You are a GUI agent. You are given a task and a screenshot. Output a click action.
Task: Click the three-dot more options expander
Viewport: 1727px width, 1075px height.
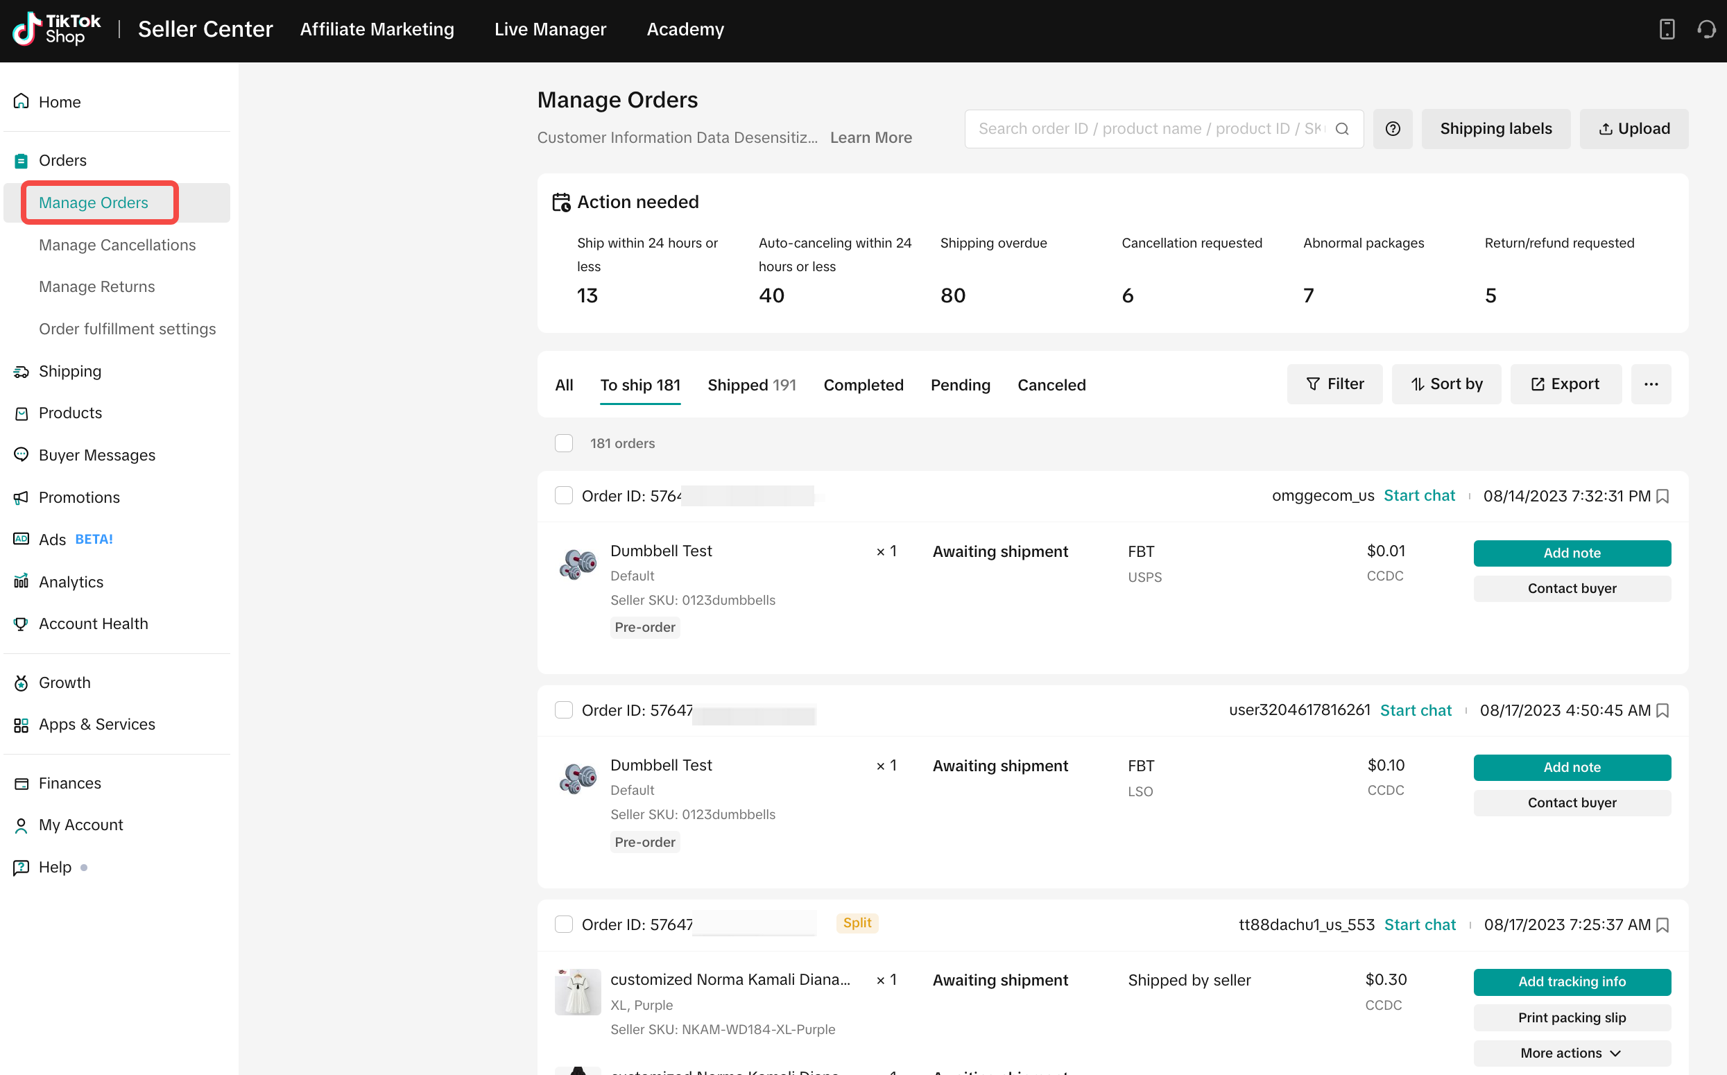pos(1651,384)
